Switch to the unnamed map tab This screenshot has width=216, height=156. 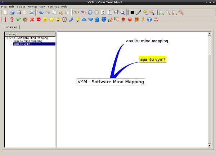pyautogui.click(x=10, y=27)
